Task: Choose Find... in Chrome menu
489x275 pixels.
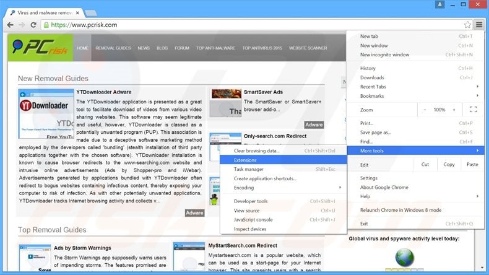Action: point(416,142)
